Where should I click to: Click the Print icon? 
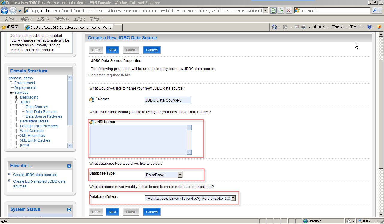304,27
